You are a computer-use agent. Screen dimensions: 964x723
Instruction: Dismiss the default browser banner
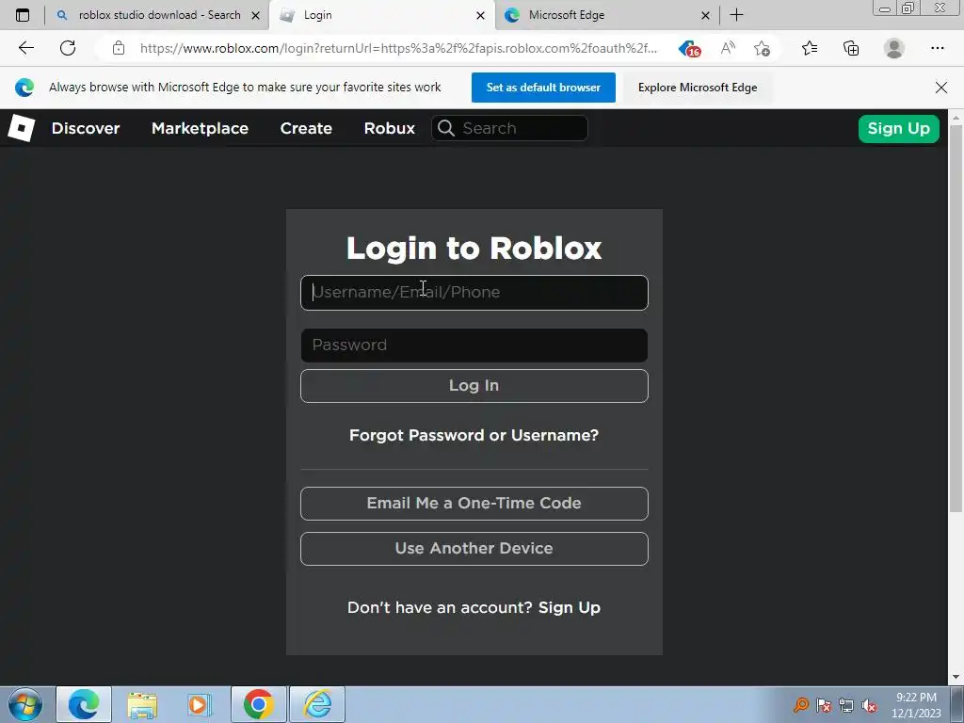click(941, 88)
